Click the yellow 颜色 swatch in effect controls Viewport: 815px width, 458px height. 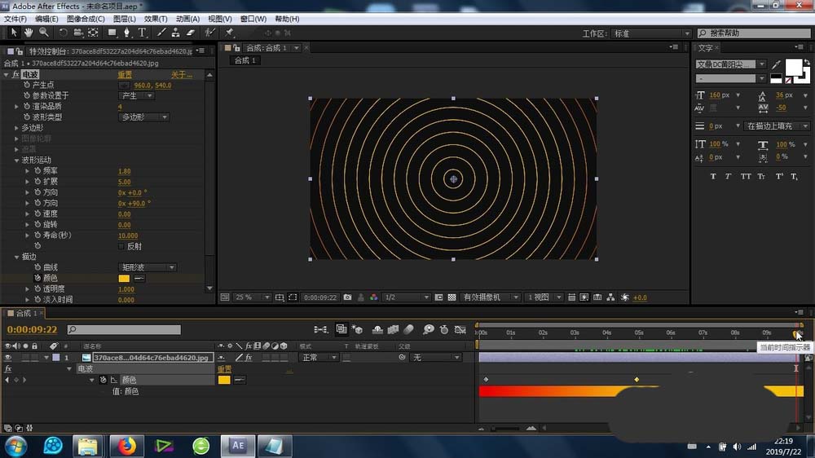tap(124, 278)
